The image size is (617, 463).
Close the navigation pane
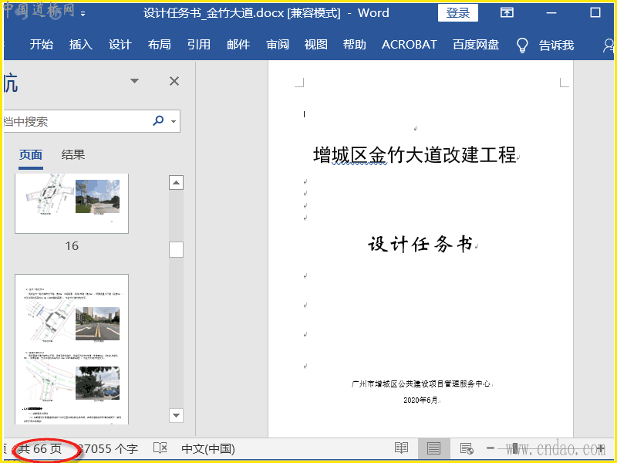pyautogui.click(x=174, y=81)
